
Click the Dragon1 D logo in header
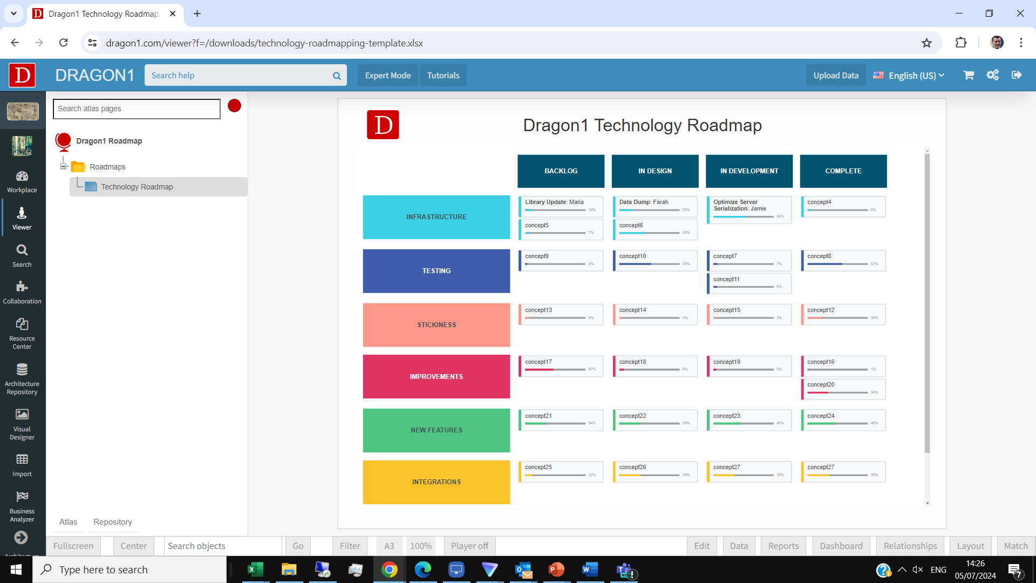coord(22,75)
